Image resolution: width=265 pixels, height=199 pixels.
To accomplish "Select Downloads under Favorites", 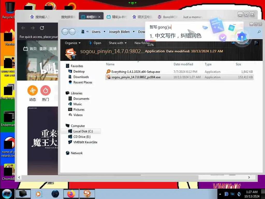I will point(79,77).
